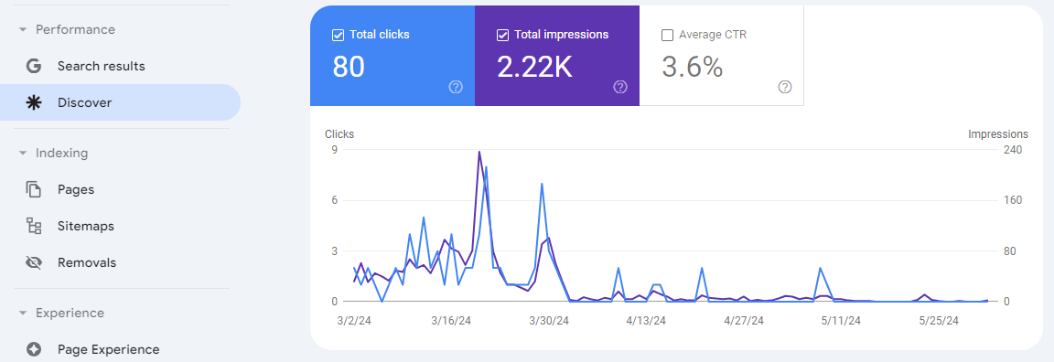Click the 240 impressions axis value
This screenshot has height=362, width=1054.
[x=1012, y=150]
